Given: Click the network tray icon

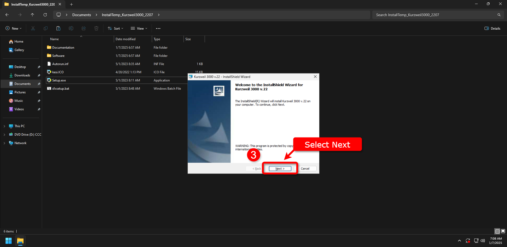Looking at the screenshot, I should (476, 241).
